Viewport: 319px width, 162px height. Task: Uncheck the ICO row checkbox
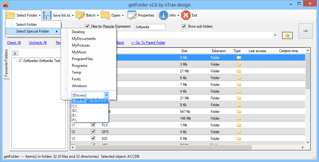click(93, 138)
